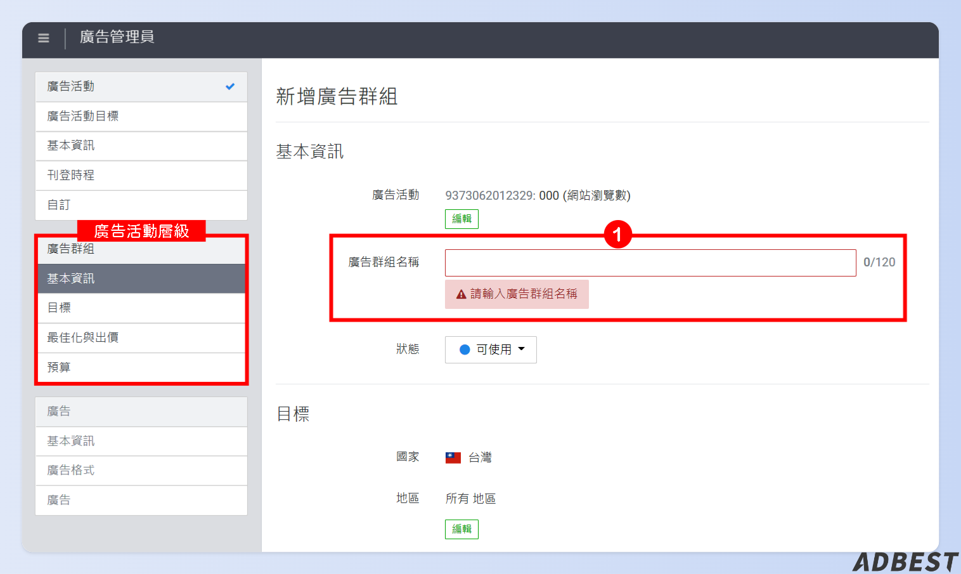Click the blue checkmark beside 廣告活動

[x=230, y=86]
